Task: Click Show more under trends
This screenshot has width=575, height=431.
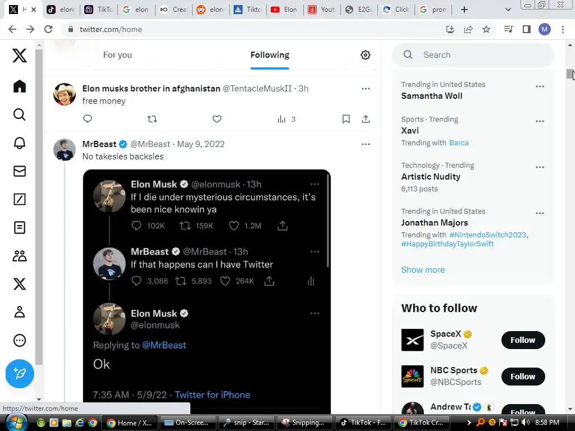Action: click(423, 270)
